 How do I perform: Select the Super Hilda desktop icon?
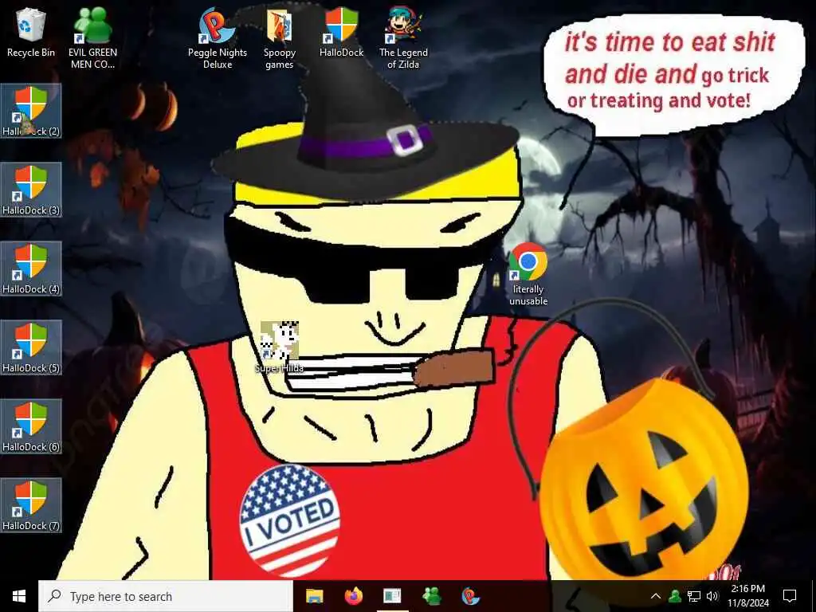click(x=280, y=347)
